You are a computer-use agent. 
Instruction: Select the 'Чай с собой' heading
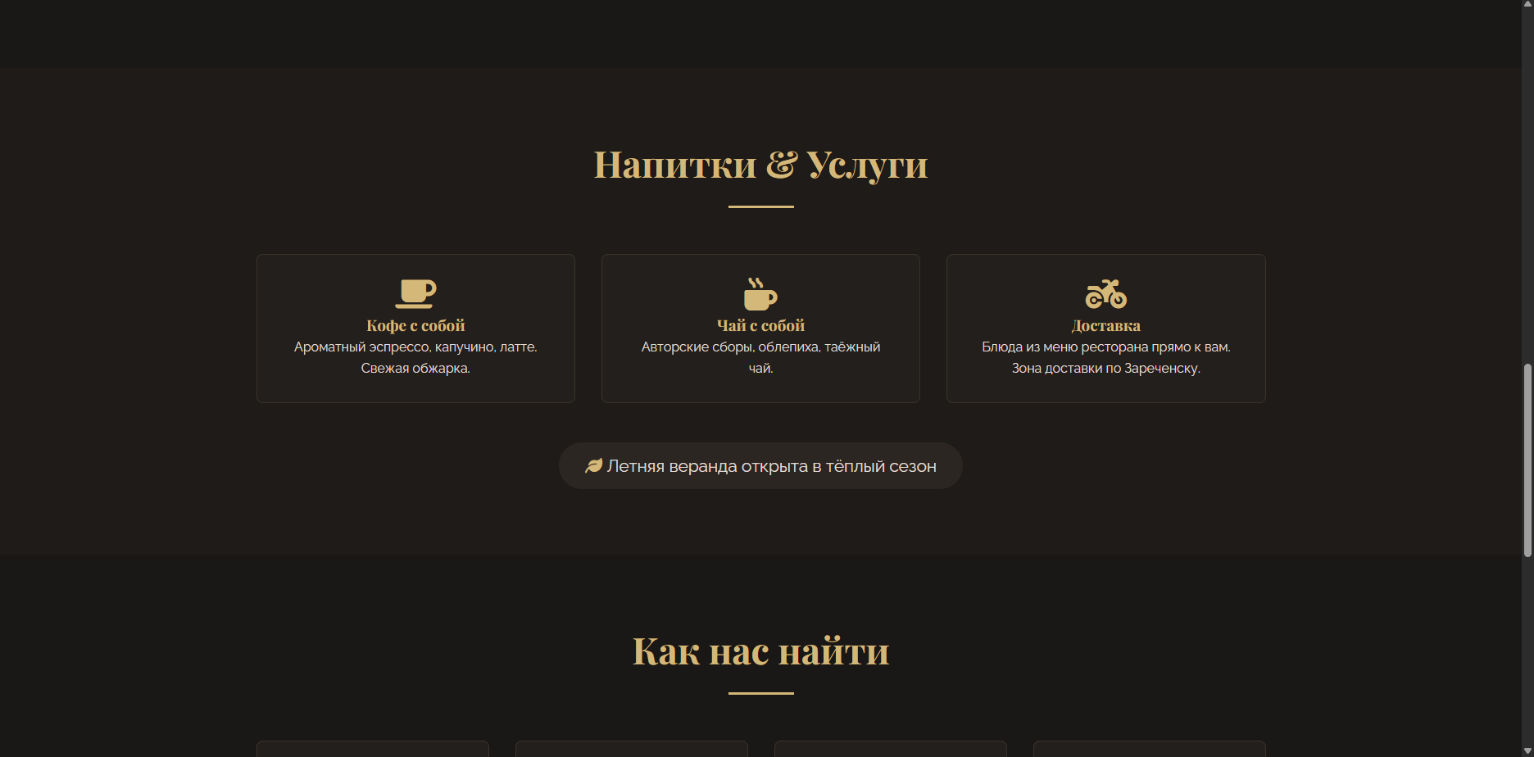[x=760, y=325]
